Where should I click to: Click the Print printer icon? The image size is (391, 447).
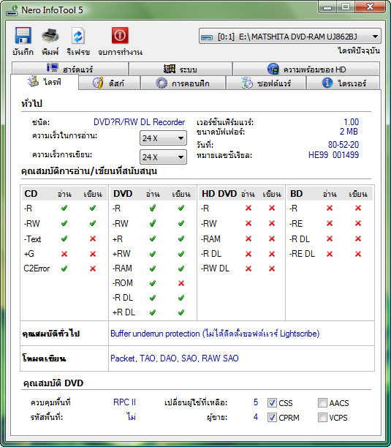pyautogui.click(x=50, y=36)
